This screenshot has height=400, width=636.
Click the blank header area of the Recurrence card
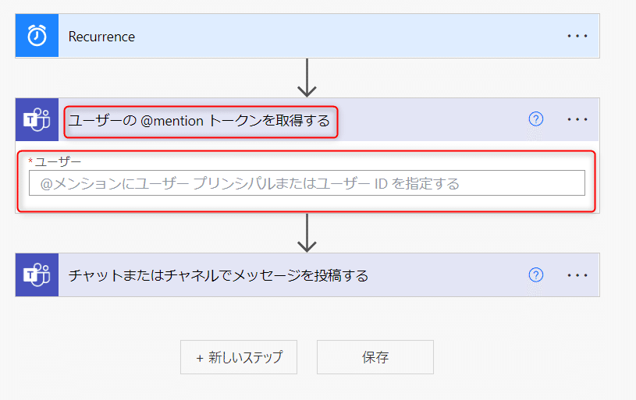click(349, 36)
